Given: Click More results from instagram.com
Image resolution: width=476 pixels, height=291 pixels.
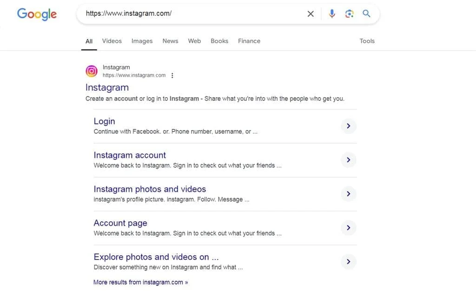Looking at the screenshot, I should [x=140, y=282].
